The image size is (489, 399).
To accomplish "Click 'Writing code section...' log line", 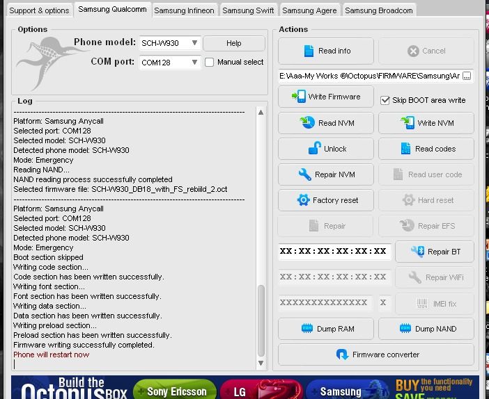I will pos(51,267).
